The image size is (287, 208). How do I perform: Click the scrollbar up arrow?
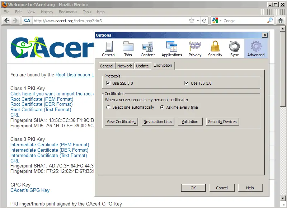tap(283, 29)
